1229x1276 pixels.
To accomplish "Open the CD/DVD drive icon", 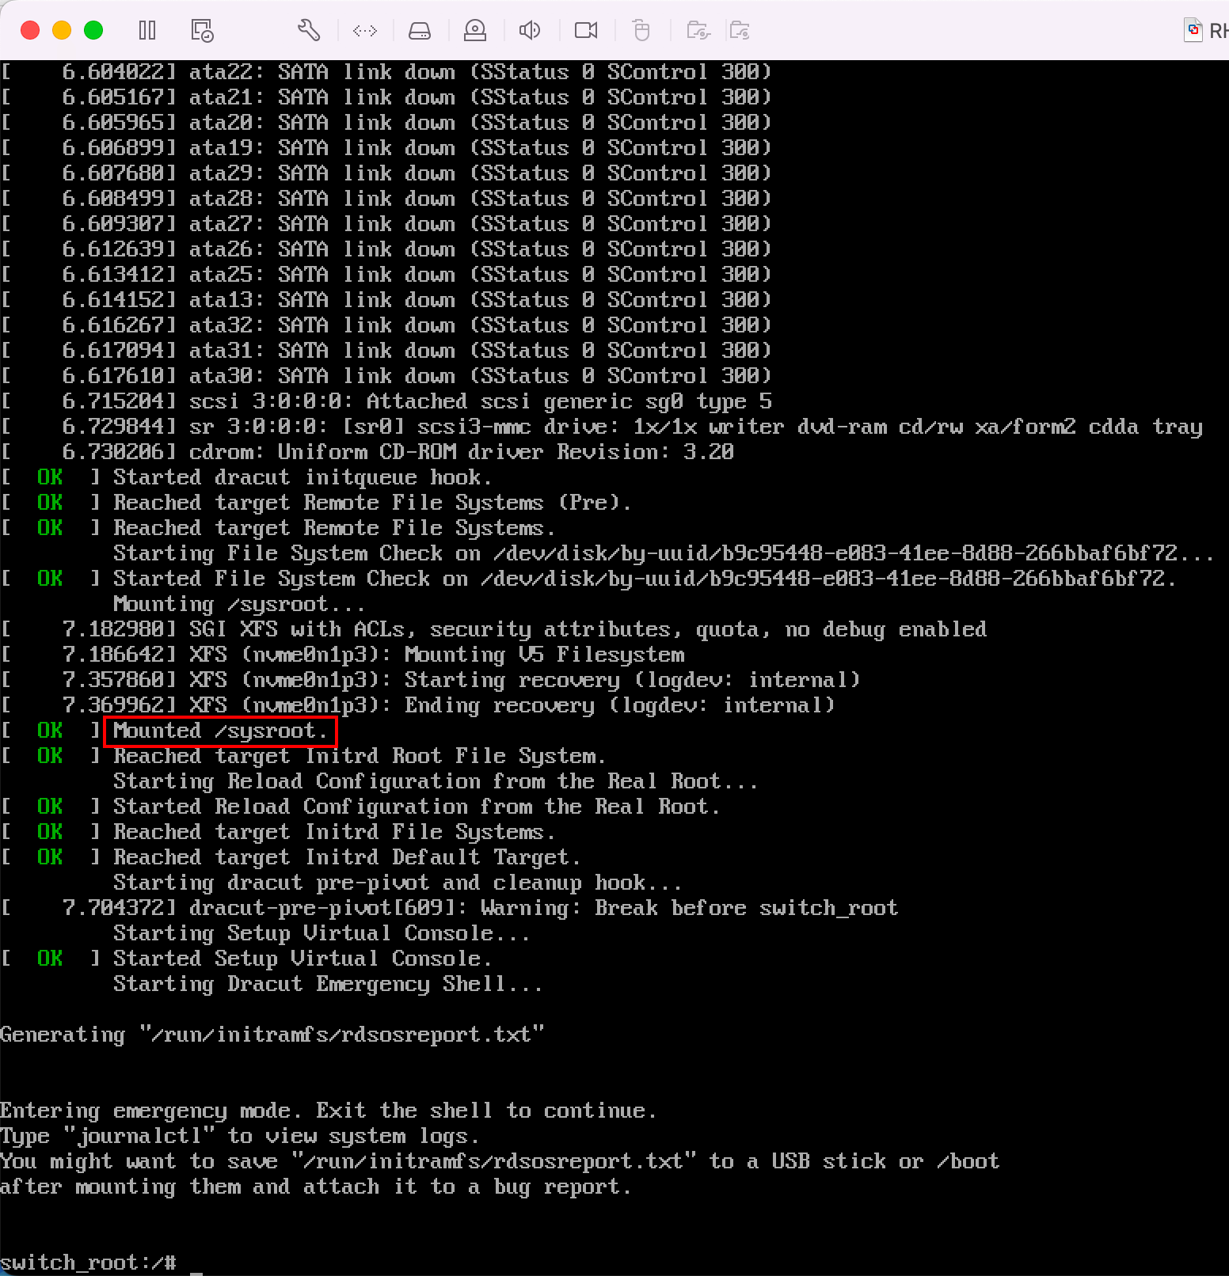I will point(475,31).
